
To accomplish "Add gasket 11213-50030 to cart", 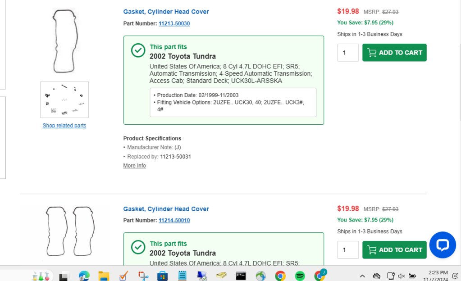I will click(x=394, y=53).
